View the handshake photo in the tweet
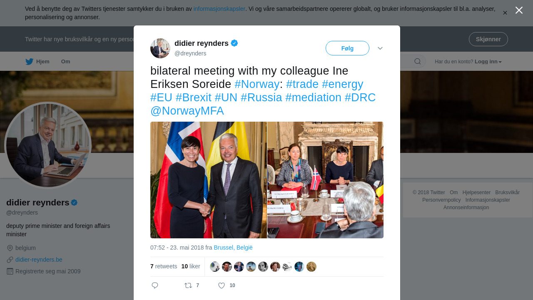The image size is (533, 300). [x=208, y=180]
